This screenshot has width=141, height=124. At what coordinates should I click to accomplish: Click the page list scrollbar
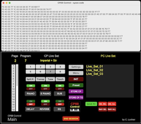pos(17,88)
